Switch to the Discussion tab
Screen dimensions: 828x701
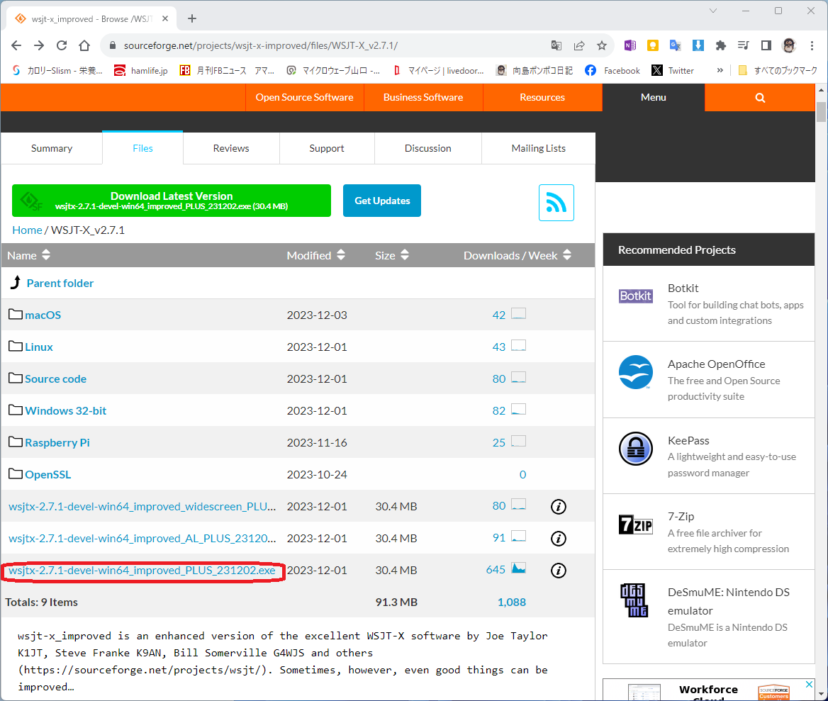pyautogui.click(x=427, y=148)
